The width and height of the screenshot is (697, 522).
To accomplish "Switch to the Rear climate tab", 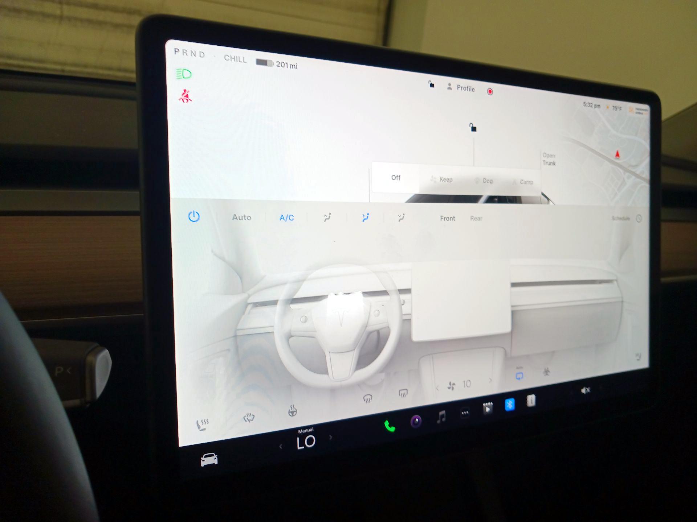I will (x=477, y=218).
